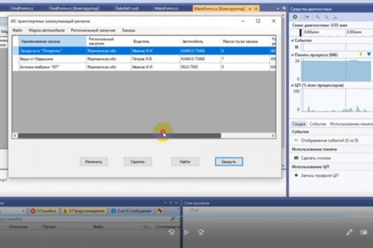Open document tab window settings gear
Viewport: 373px width, 248px height.
[x=284, y=8]
